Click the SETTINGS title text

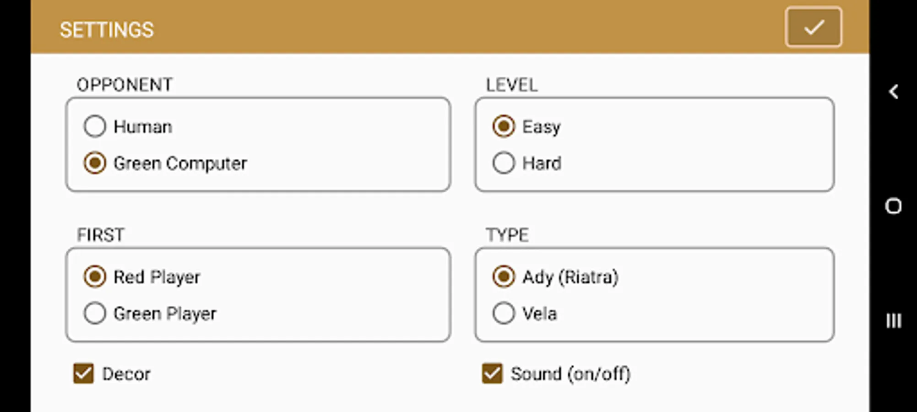[x=107, y=30]
